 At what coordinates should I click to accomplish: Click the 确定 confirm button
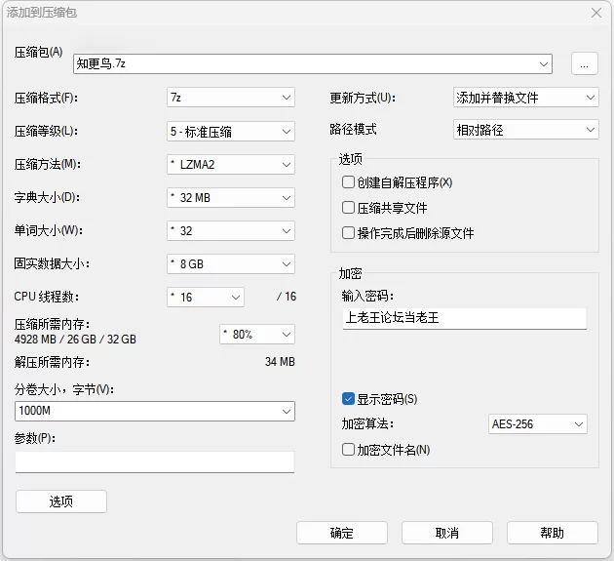coord(342,533)
